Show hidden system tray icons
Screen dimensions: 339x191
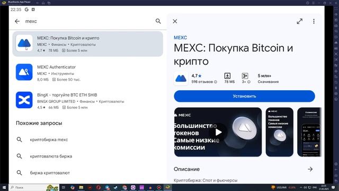pyautogui.click(x=301, y=187)
